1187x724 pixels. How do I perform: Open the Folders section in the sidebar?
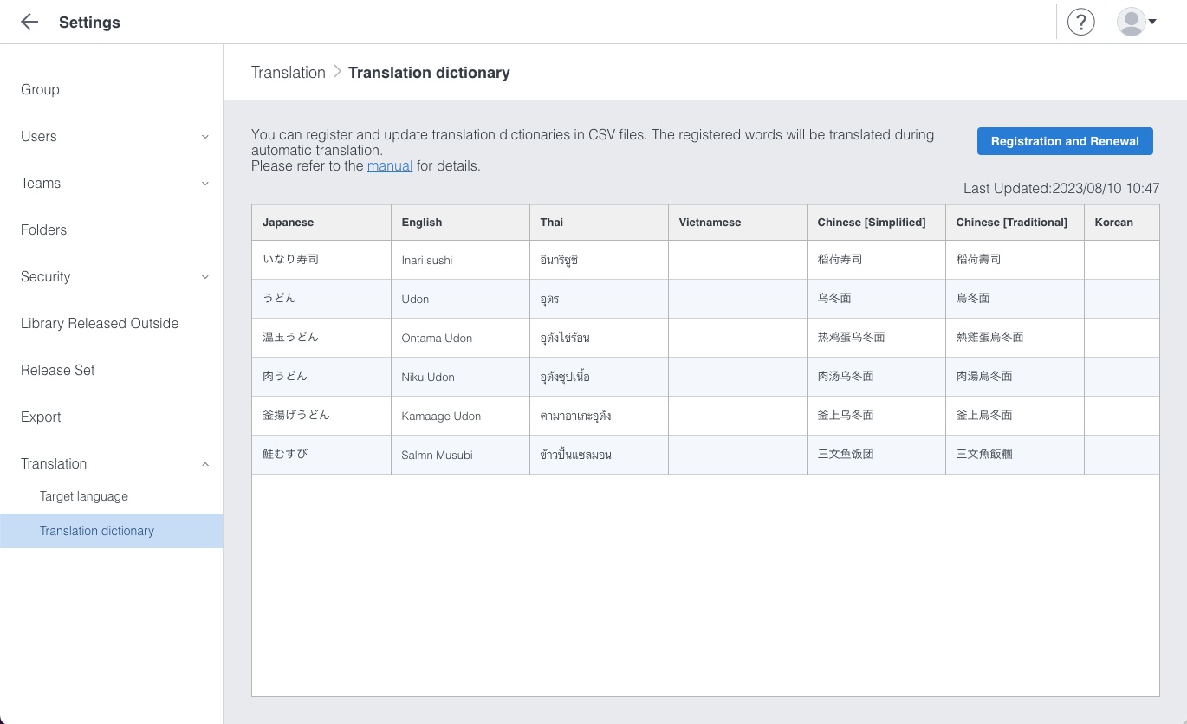[x=43, y=229]
